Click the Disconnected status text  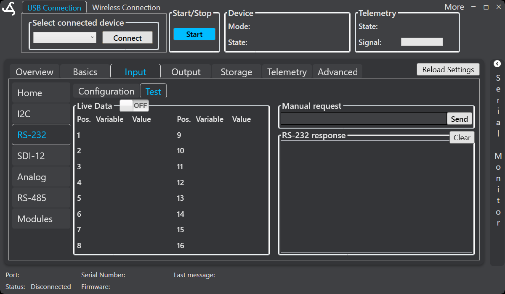click(51, 287)
